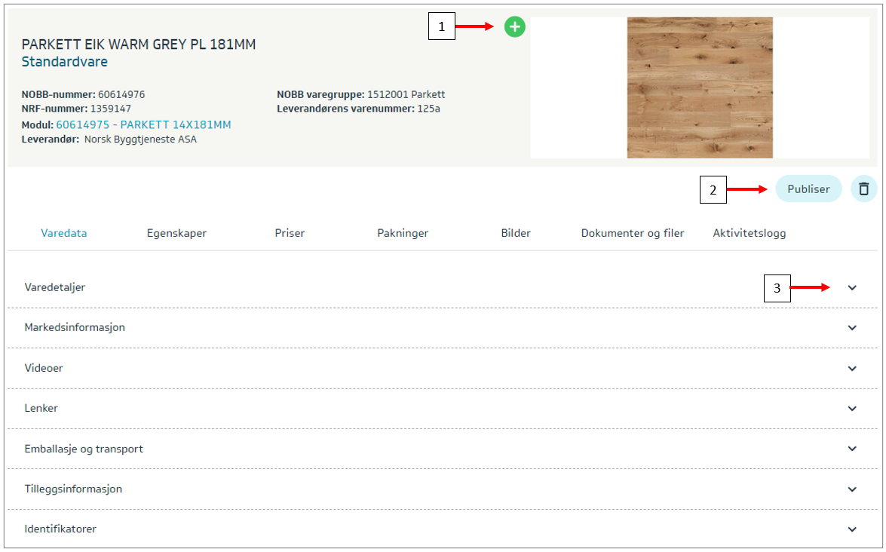The height and width of the screenshot is (552, 886).
Task: Go to the Pakninger tab
Action: click(403, 233)
